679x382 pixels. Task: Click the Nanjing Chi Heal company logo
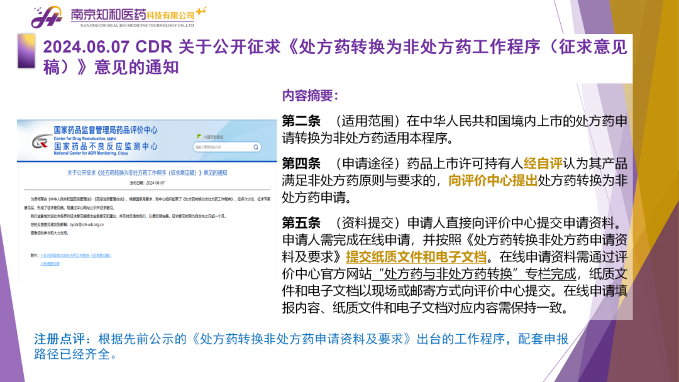click(47, 17)
